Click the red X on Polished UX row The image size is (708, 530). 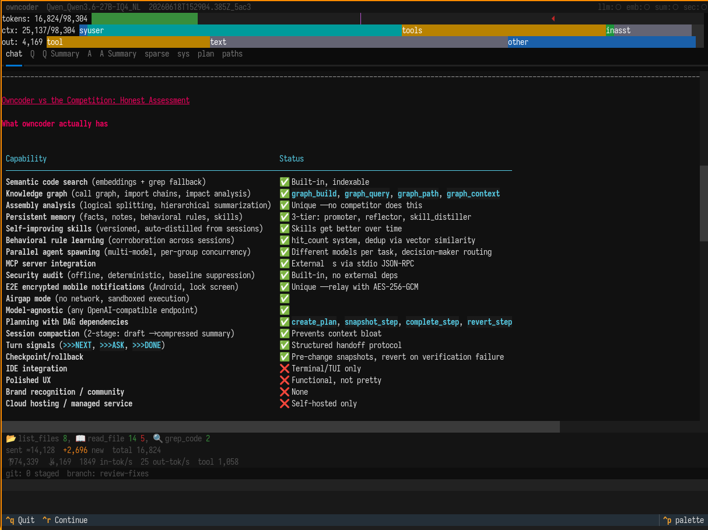(285, 380)
